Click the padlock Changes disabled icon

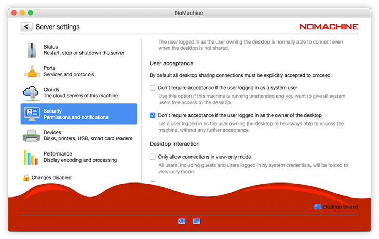26,178
